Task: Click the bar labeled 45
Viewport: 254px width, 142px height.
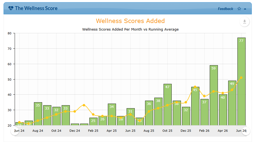Action: tap(195, 106)
